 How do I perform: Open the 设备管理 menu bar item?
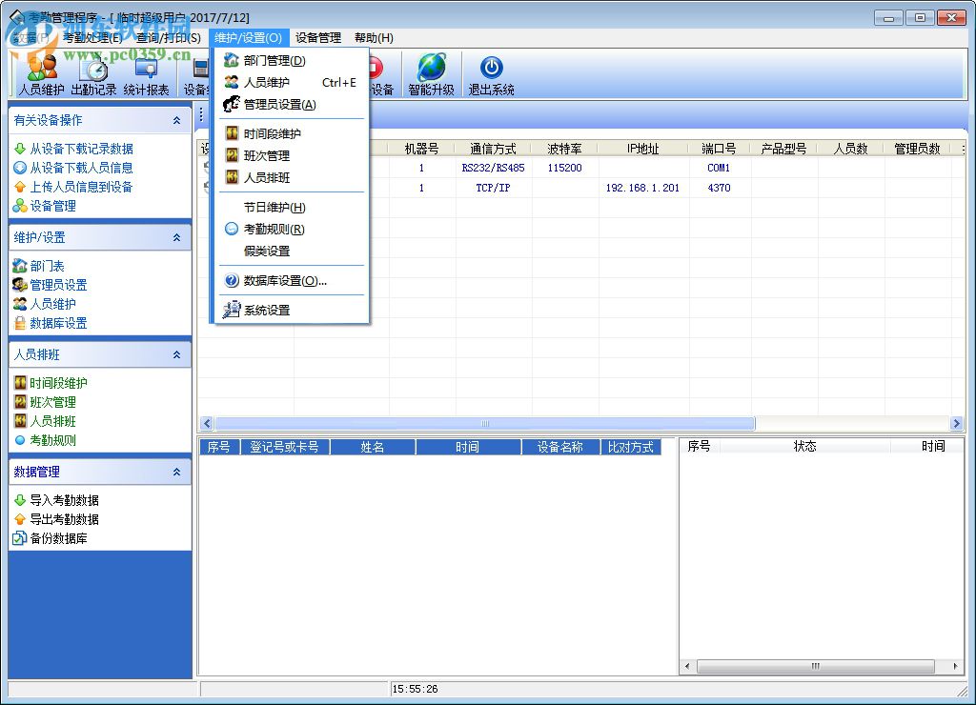point(317,38)
